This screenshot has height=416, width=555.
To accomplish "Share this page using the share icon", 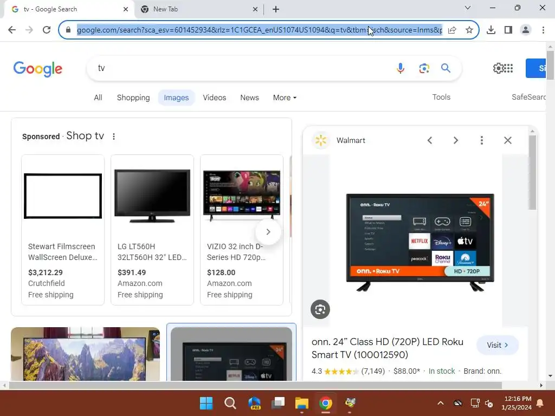I will tap(452, 30).
